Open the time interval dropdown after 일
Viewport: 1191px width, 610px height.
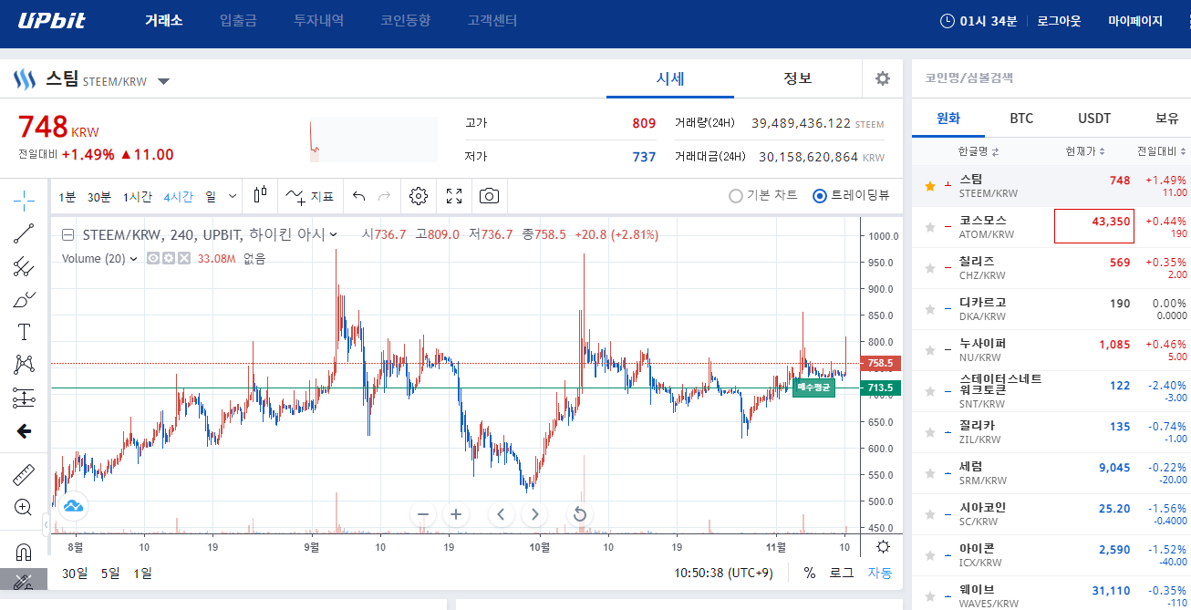(x=233, y=195)
